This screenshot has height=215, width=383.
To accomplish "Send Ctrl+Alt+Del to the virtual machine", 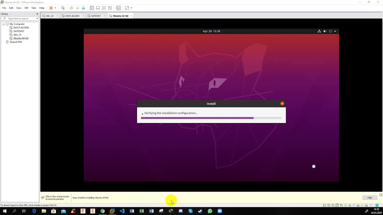I will (x=63, y=8).
